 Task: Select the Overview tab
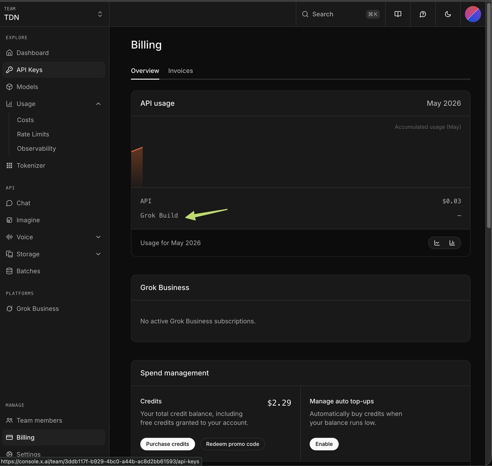pyautogui.click(x=145, y=71)
